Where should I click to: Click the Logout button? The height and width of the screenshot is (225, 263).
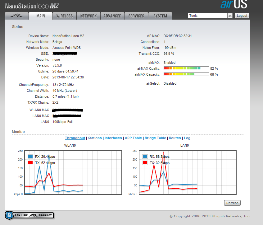tap(242, 16)
